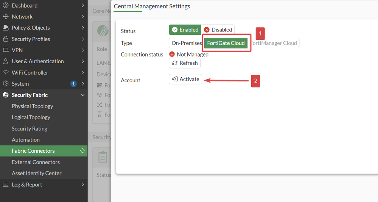Click the Policy & Objects icon
This screenshot has width=378, height=202.
pyautogui.click(x=5, y=28)
